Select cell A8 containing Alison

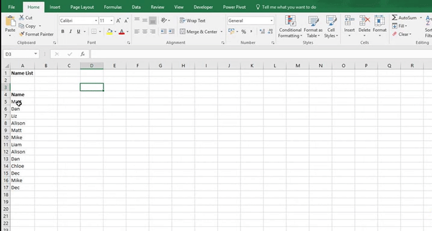(x=23, y=123)
